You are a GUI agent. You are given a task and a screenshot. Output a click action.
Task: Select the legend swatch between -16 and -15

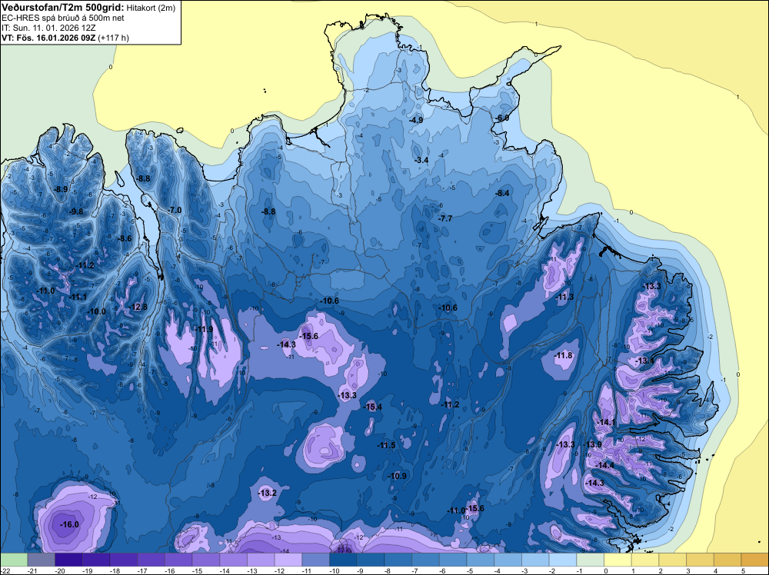coord(178,560)
